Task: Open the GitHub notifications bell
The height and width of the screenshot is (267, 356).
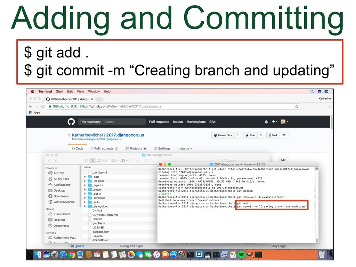Action: 266,122
